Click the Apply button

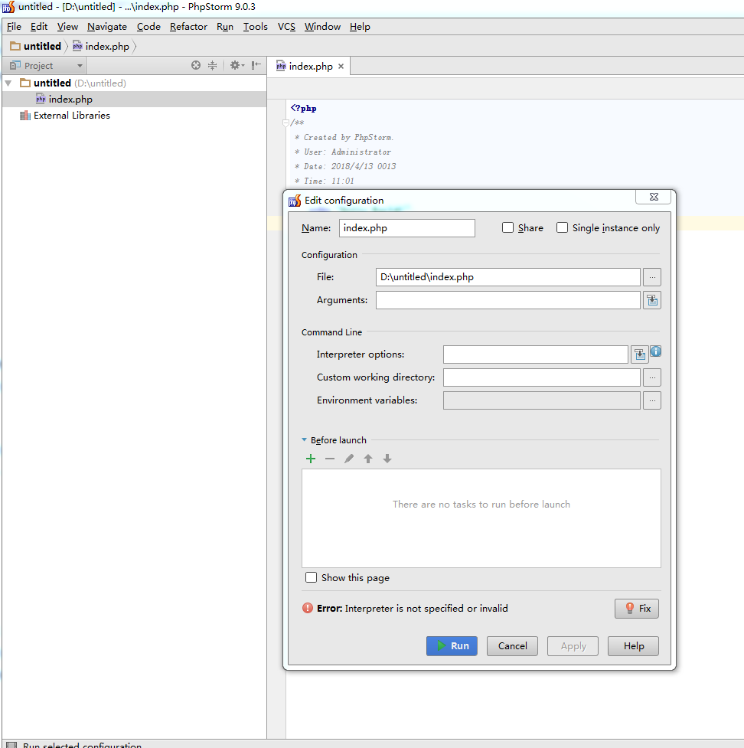tap(573, 646)
